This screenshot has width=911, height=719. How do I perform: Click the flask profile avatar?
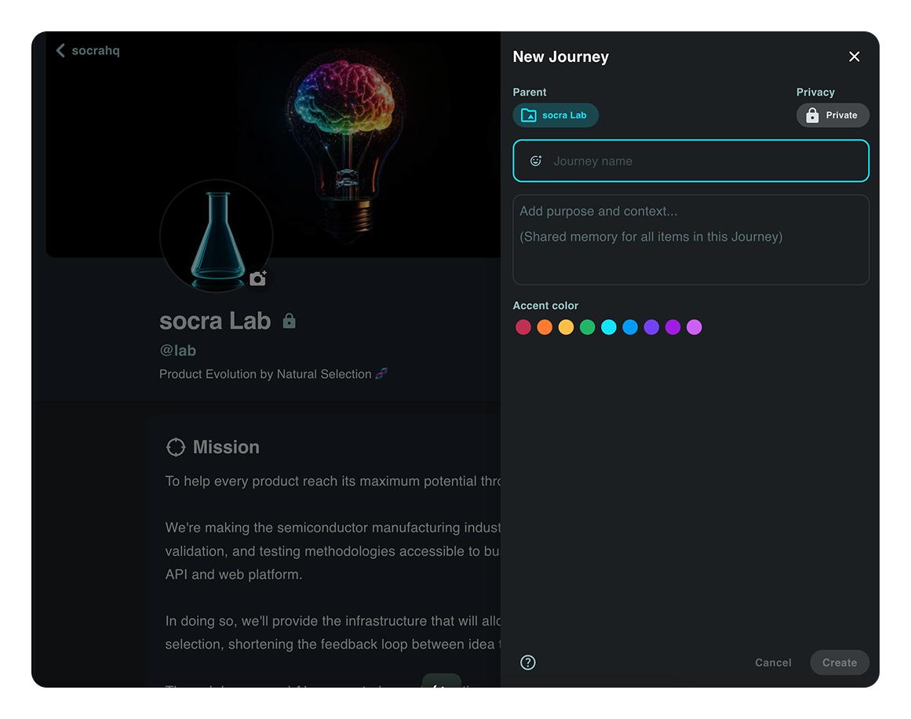216,235
